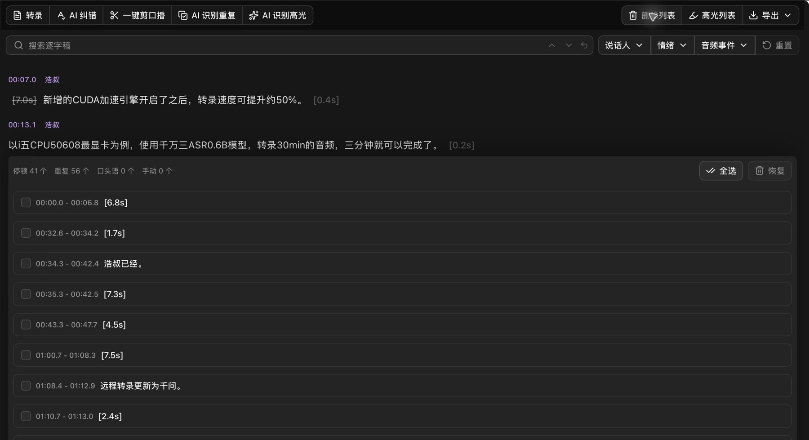809x440 pixels.
Task: Check the 00:32.6 - 00:34.2 row
Action: [x=26, y=233]
